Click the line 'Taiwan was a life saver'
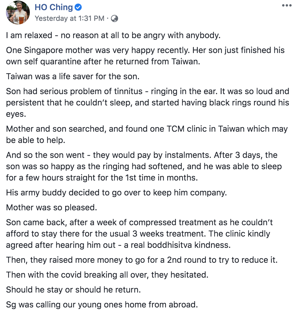Screen dimensions: 297x314 pos(73,77)
